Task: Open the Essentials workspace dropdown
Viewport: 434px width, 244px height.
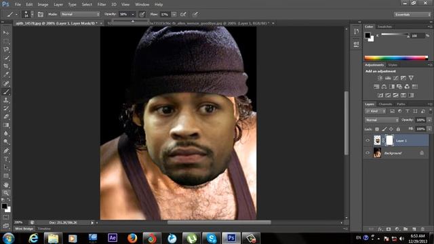Action: (x=412, y=14)
